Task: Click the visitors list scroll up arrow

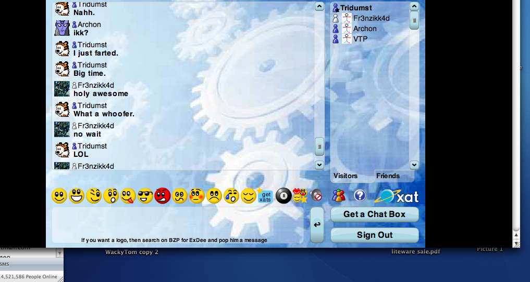Action: (x=414, y=6)
